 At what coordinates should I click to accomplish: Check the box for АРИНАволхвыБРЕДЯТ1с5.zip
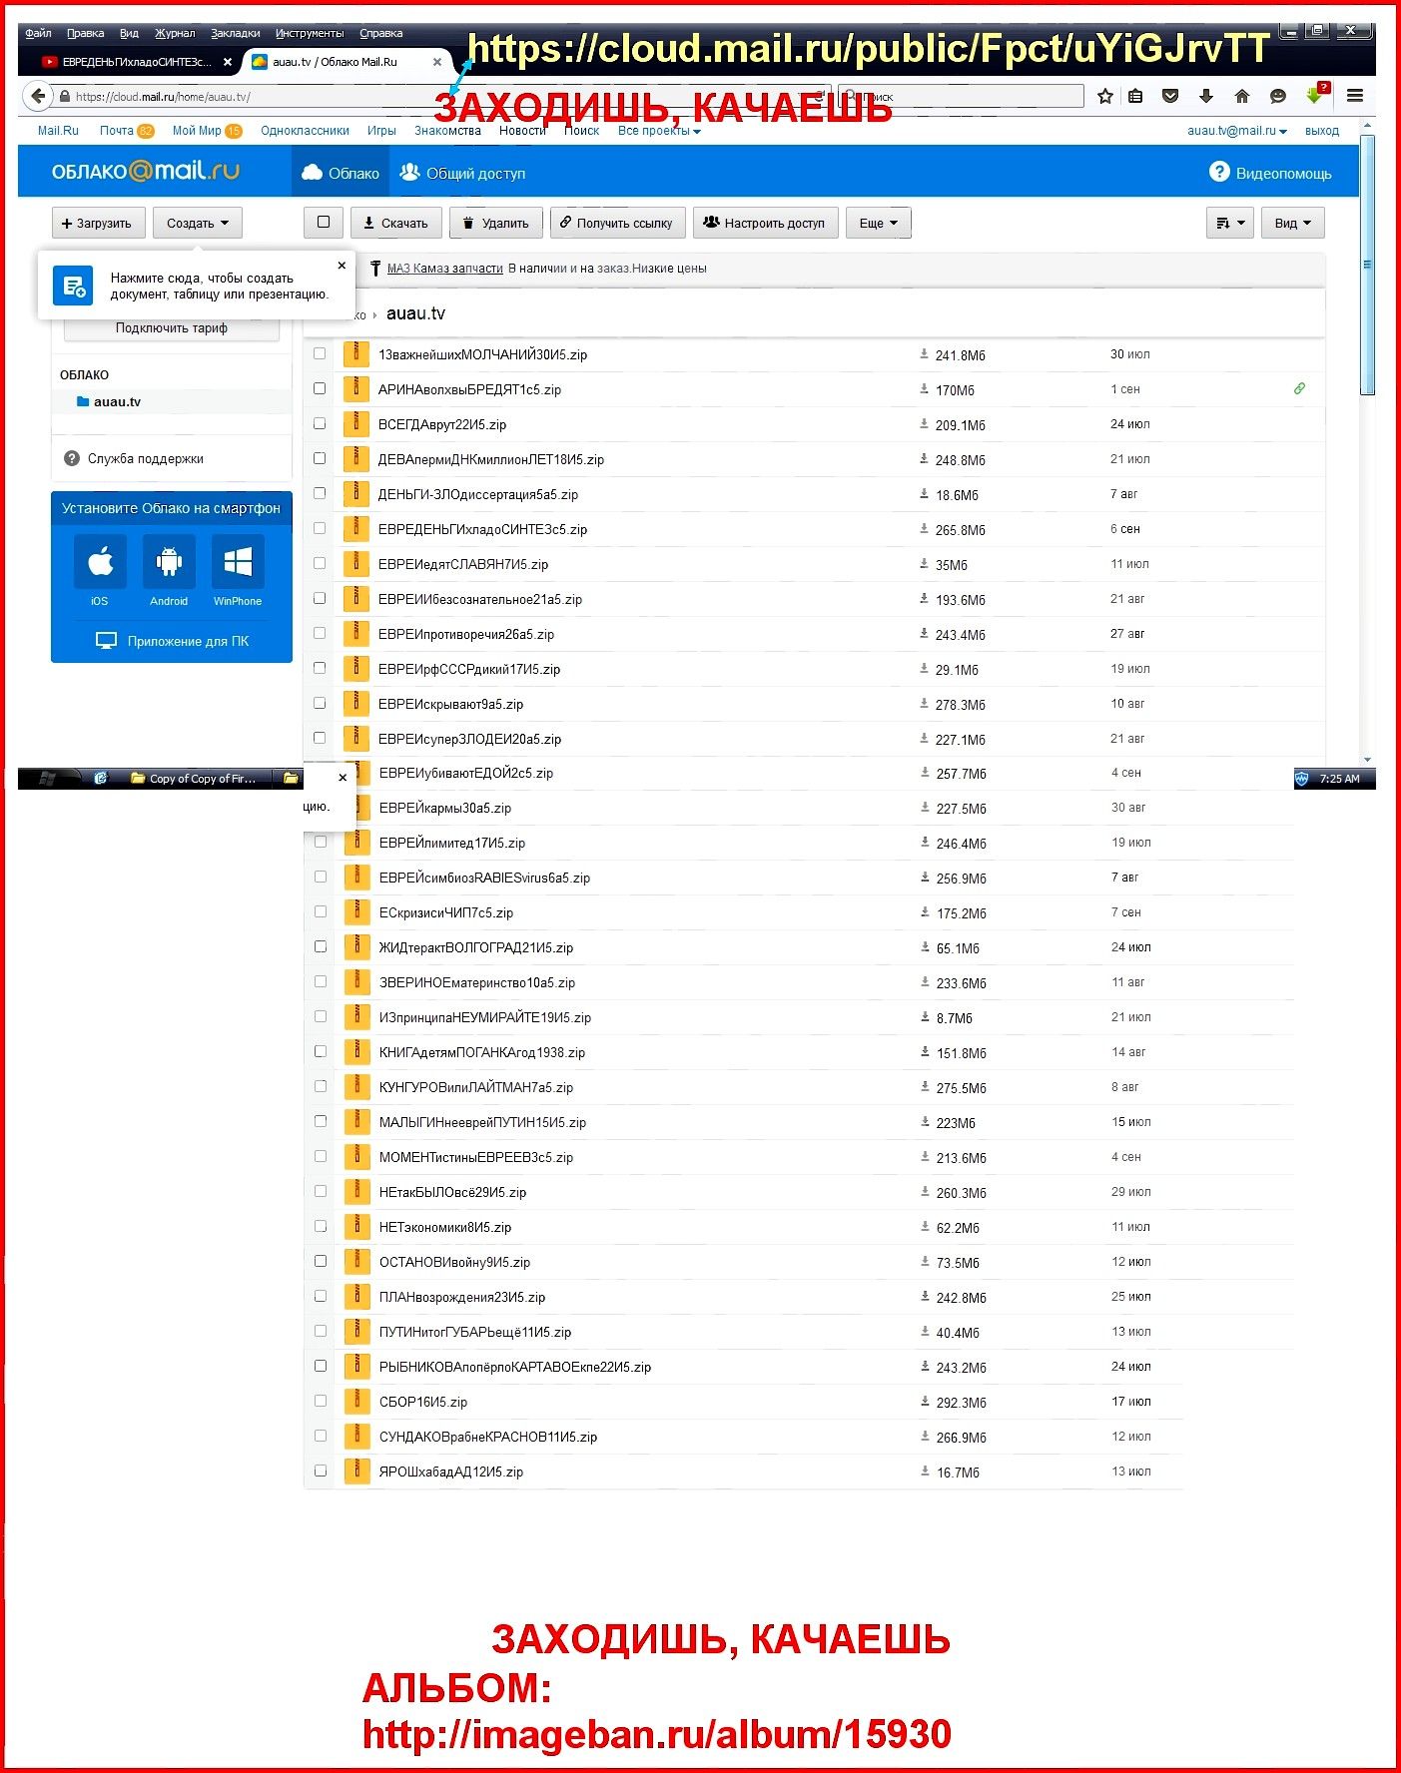pos(320,388)
